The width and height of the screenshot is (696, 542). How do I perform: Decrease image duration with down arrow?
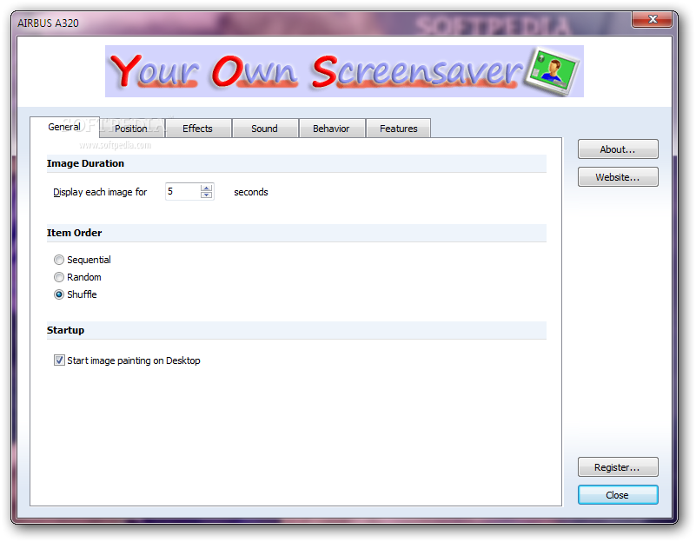[206, 195]
